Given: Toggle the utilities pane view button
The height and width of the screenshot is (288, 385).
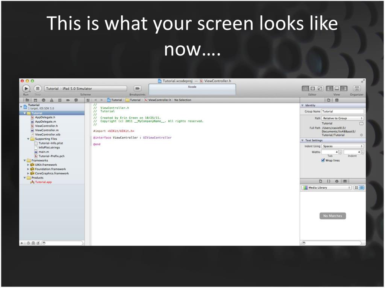Looking at the screenshot, I should click(x=344, y=88).
